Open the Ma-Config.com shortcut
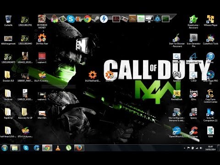Viewport: 220px width, 165px height. [x=177, y=115]
